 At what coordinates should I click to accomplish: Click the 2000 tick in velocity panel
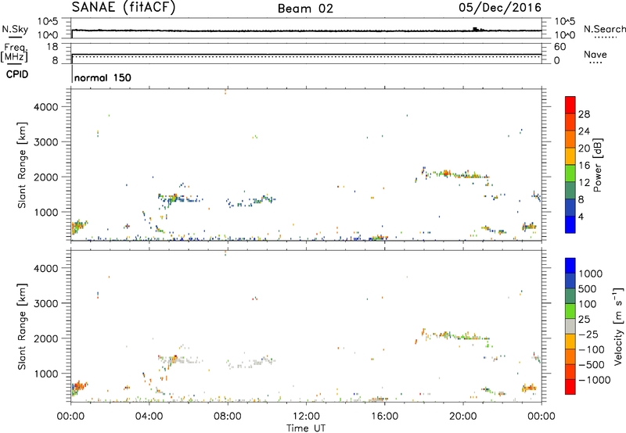click(x=46, y=338)
